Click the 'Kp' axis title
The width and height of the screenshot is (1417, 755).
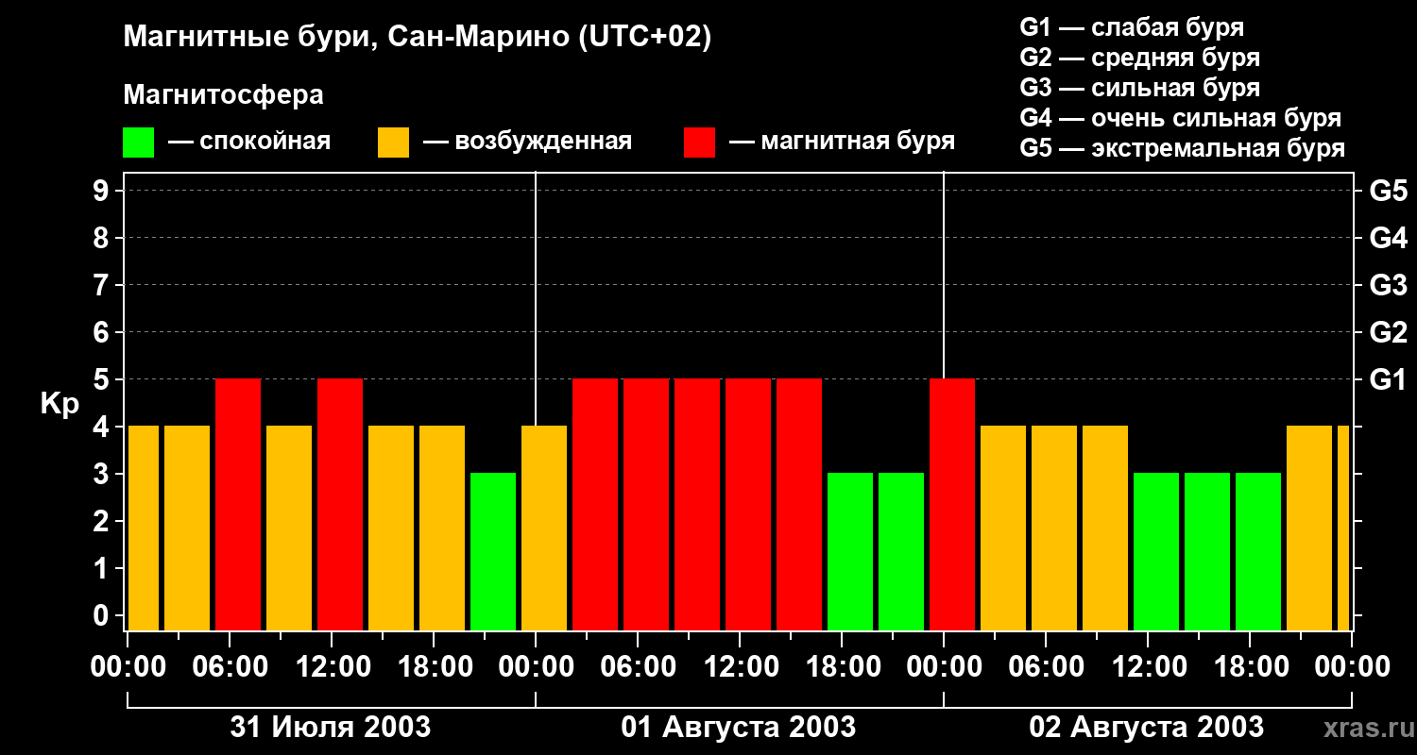click(x=60, y=404)
